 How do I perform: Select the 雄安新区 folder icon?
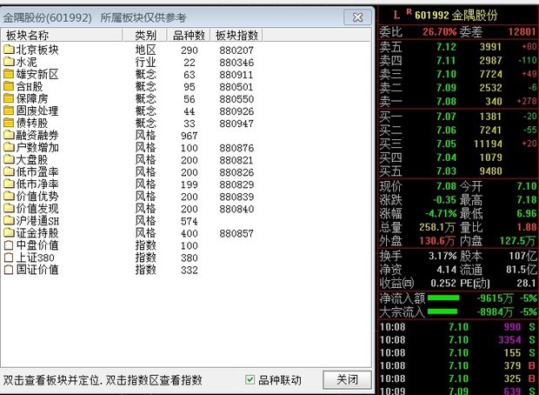(x=10, y=75)
